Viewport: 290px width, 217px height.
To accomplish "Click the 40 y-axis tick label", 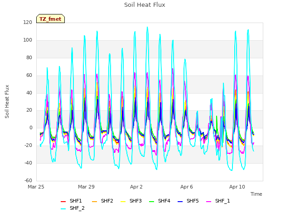I will point(29,93).
